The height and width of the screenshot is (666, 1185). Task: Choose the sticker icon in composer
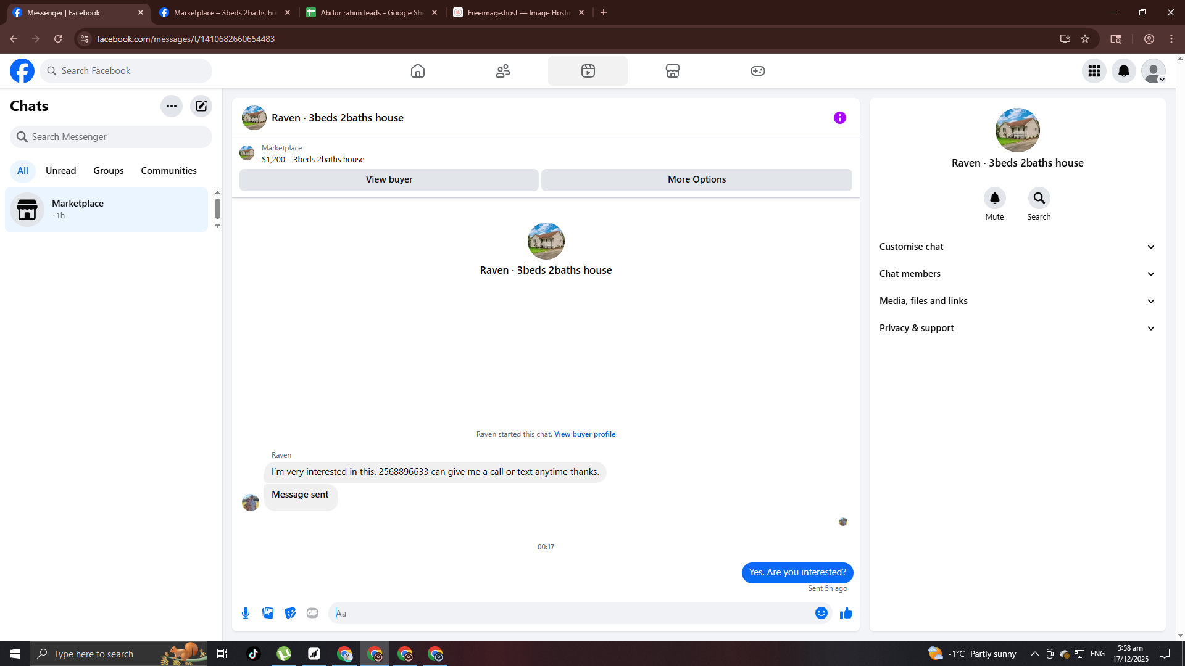(290, 613)
